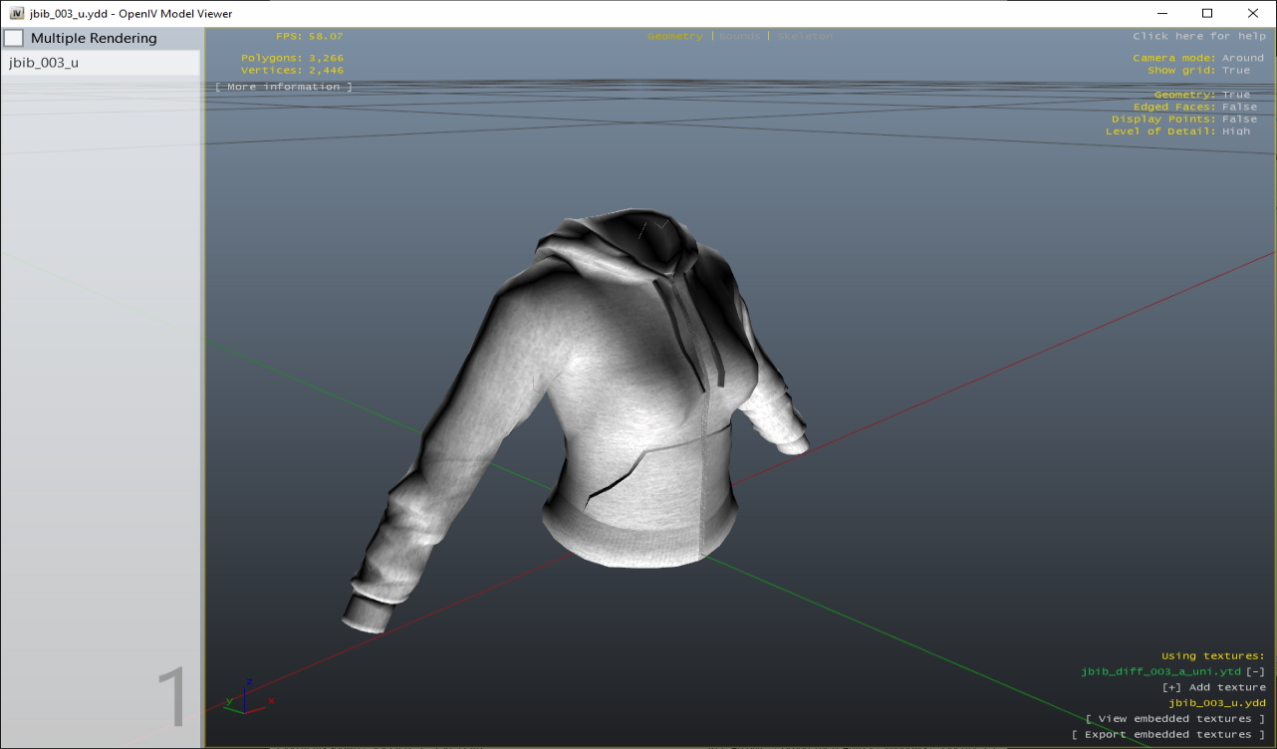
Task: Enable the Multiple Rendering checkbox
Action: coord(14,38)
